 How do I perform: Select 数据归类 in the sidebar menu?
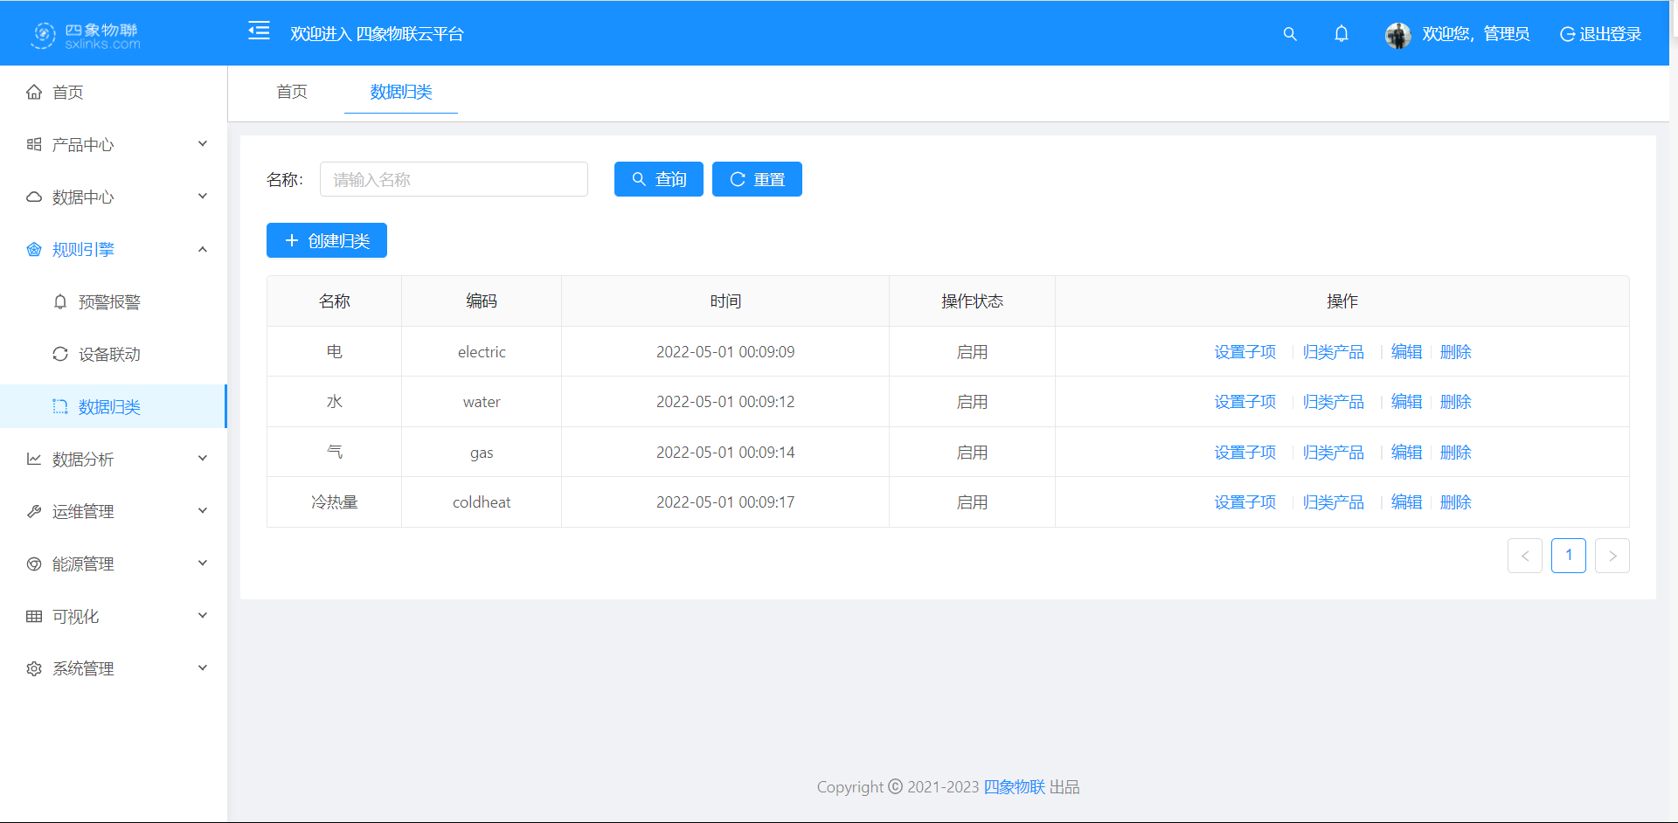[109, 407]
